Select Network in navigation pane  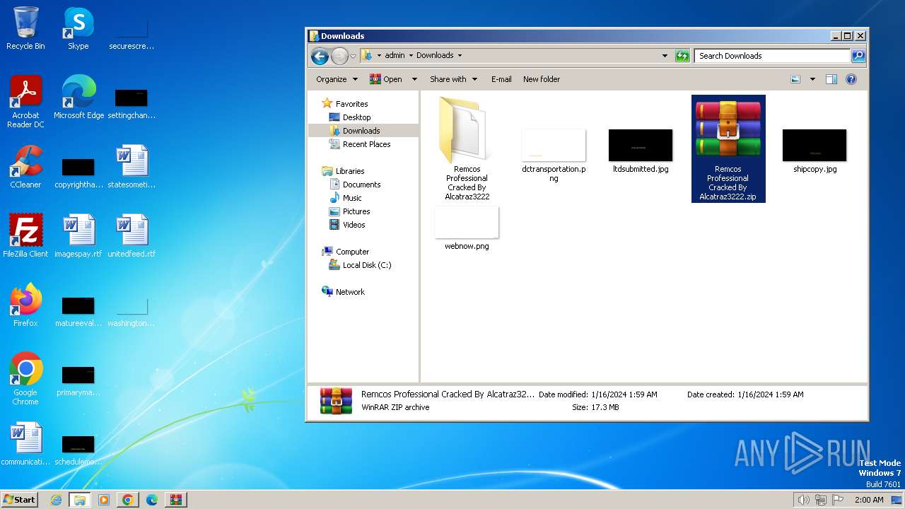[x=350, y=292]
